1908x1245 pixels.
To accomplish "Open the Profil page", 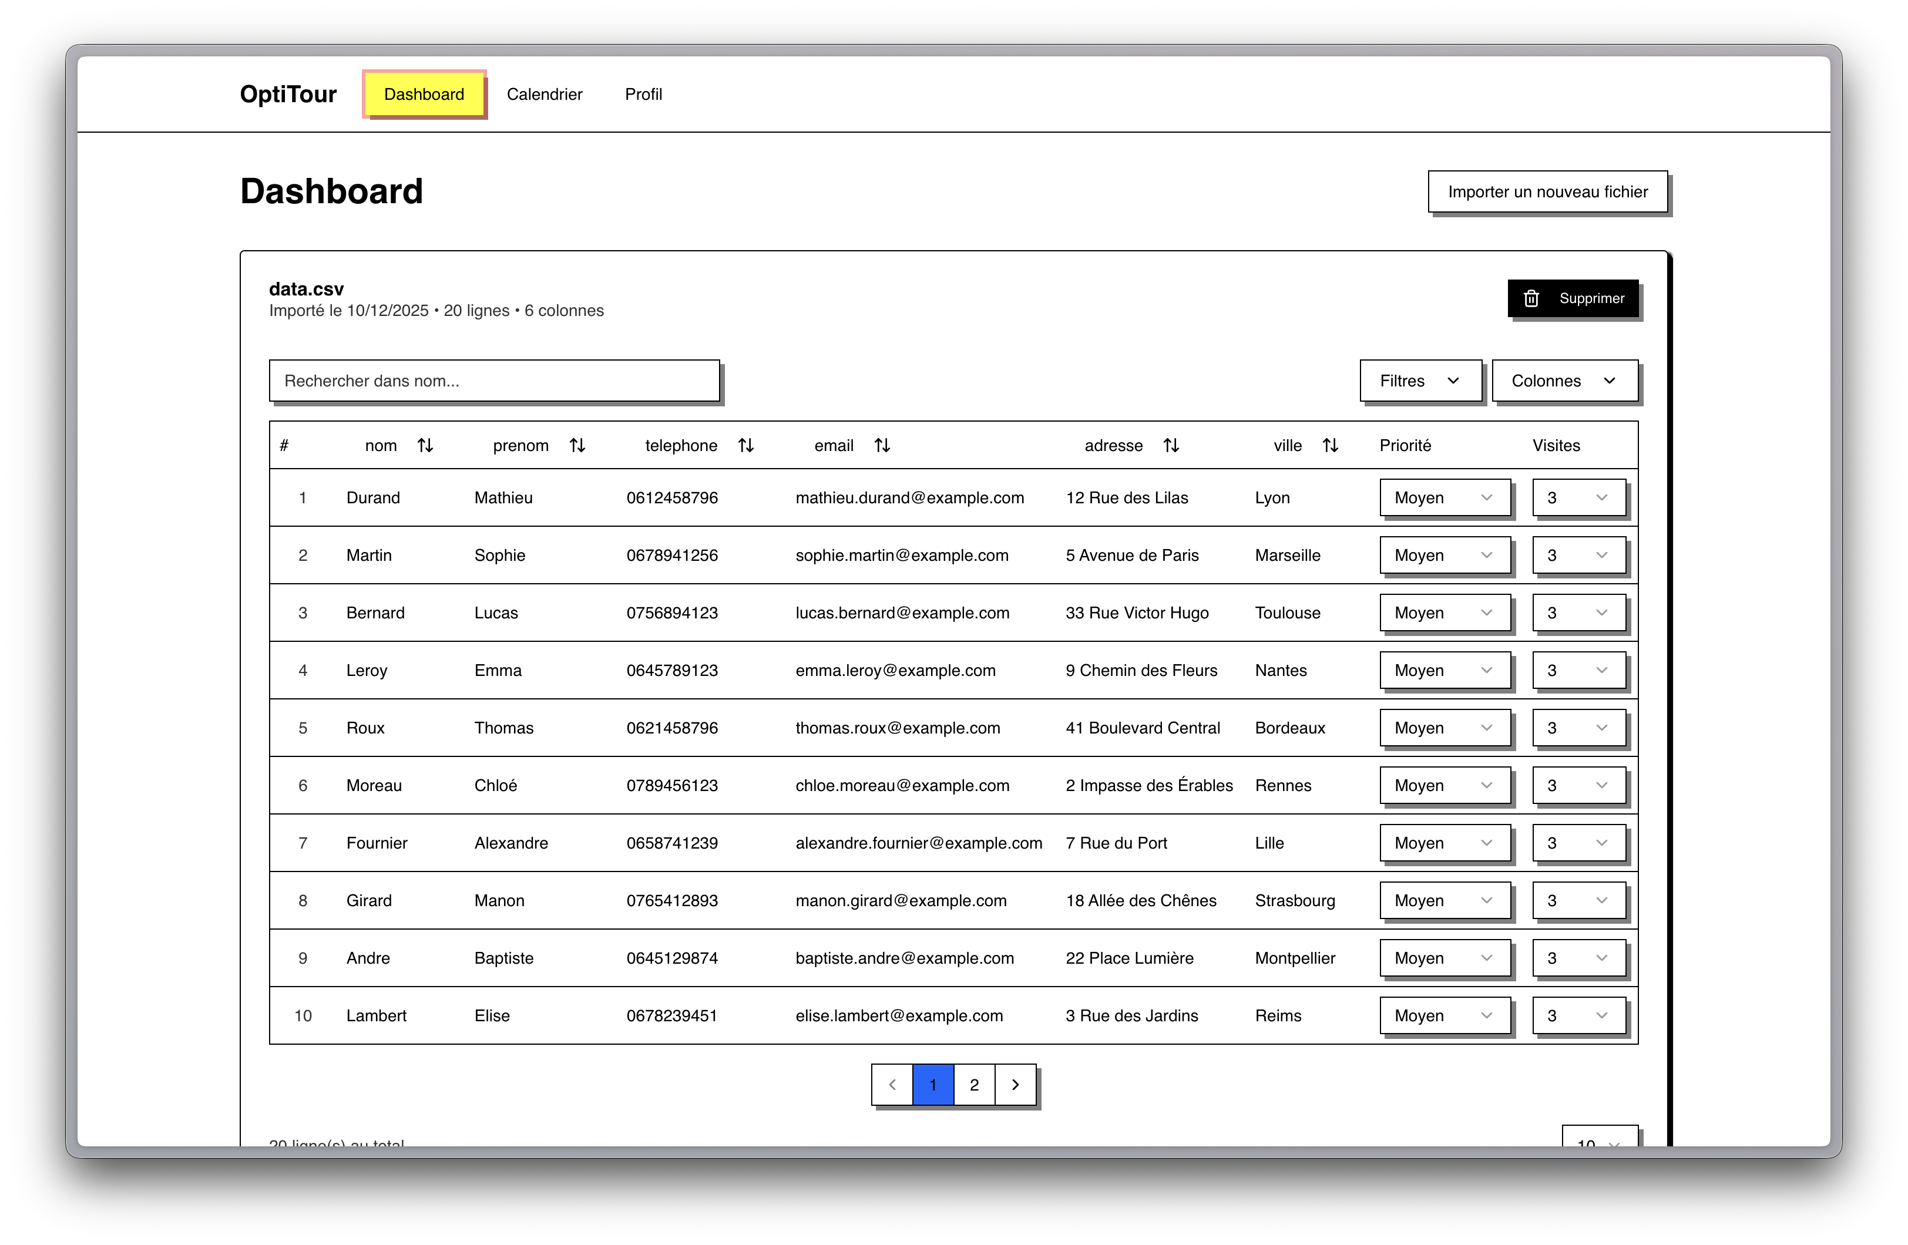I will click(644, 94).
